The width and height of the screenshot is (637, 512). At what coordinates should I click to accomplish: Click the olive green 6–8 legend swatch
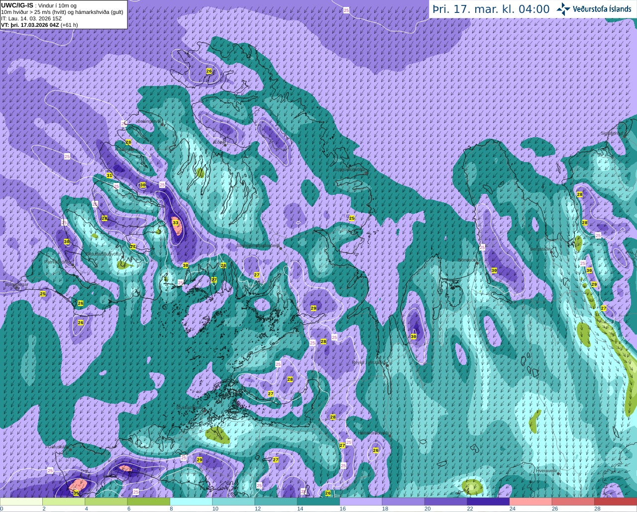point(149,501)
